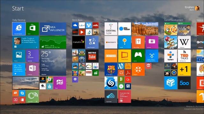The image size is (204, 114).
Task: Open the small SkyDrive cloud tile
Action: [75, 25]
